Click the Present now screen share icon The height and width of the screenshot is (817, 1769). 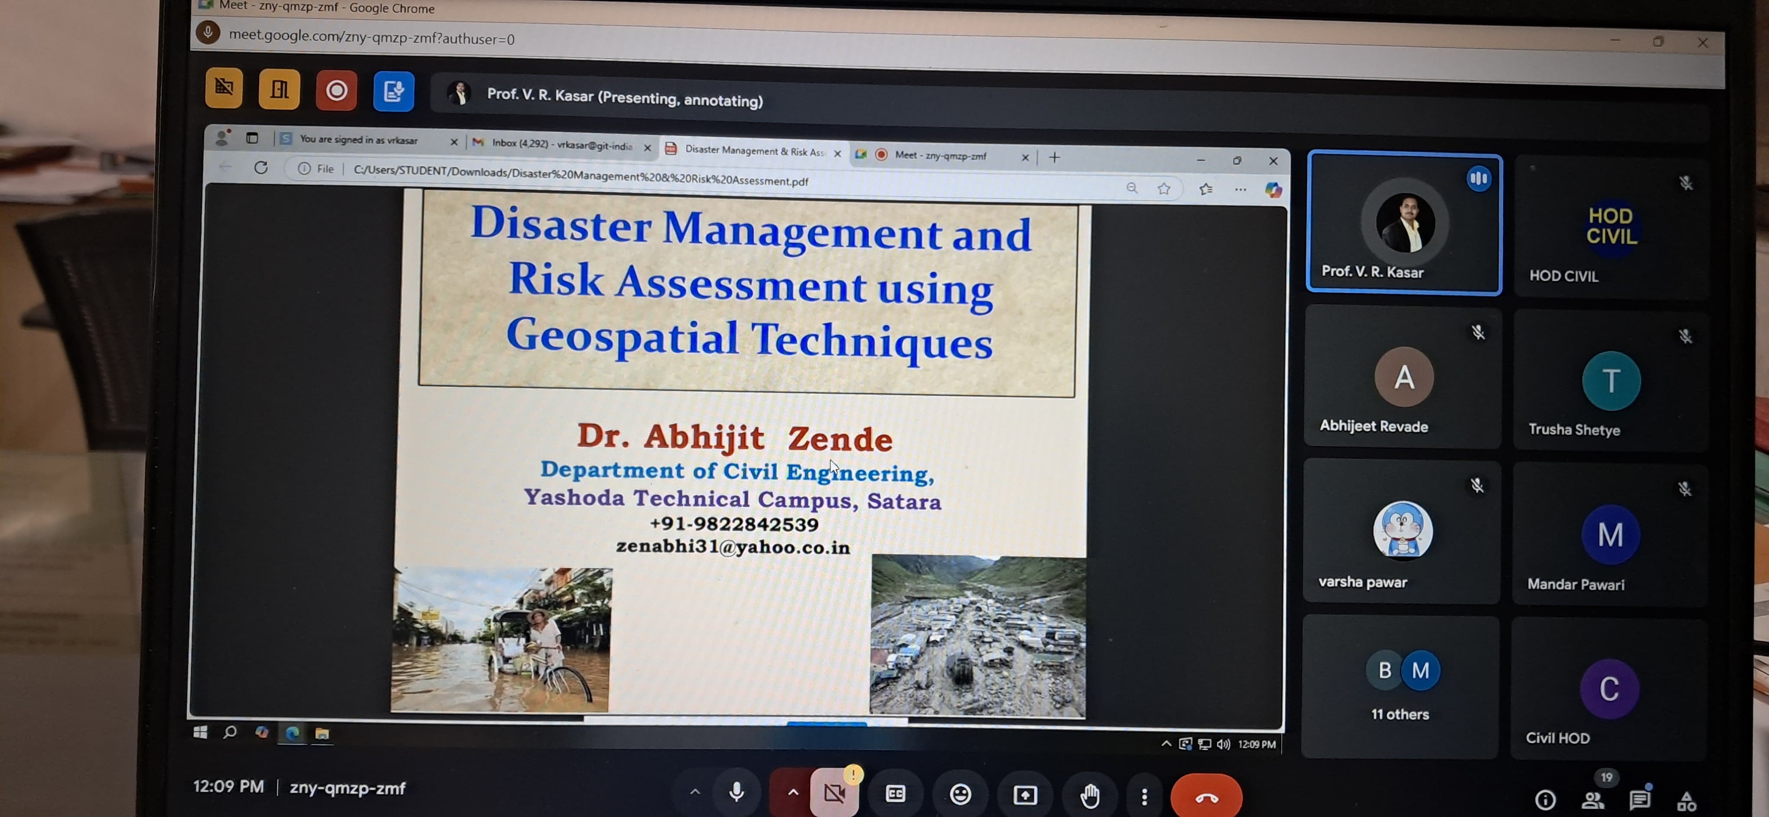1025,796
